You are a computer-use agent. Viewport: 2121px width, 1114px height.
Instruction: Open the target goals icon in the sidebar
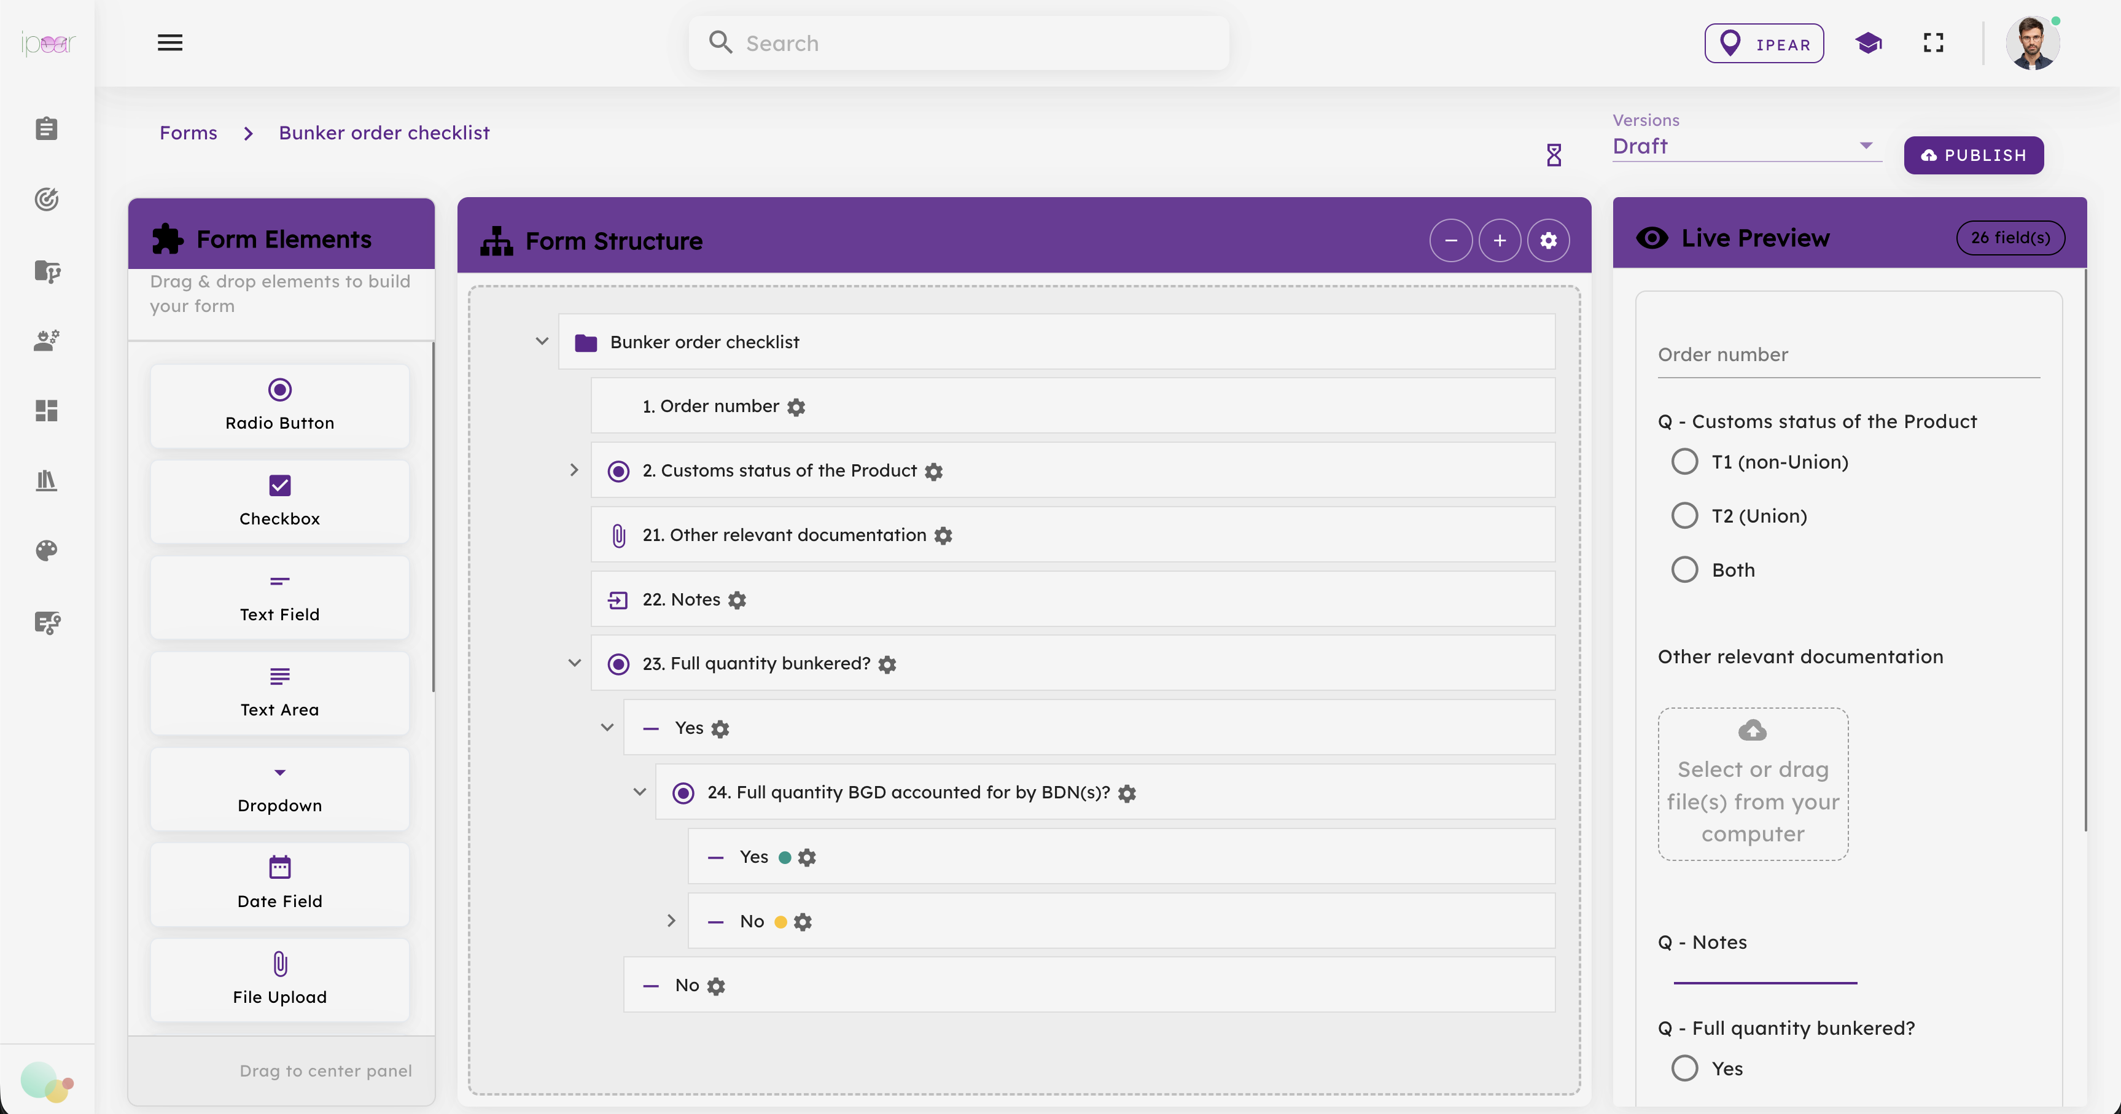click(x=47, y=199)
